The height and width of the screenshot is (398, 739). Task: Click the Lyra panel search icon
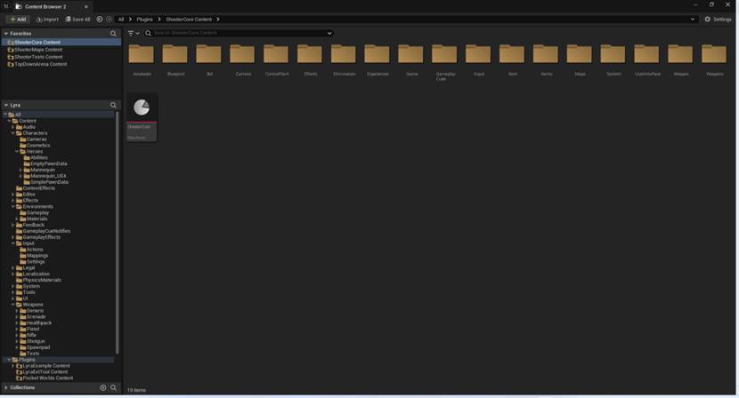[113, 105]
